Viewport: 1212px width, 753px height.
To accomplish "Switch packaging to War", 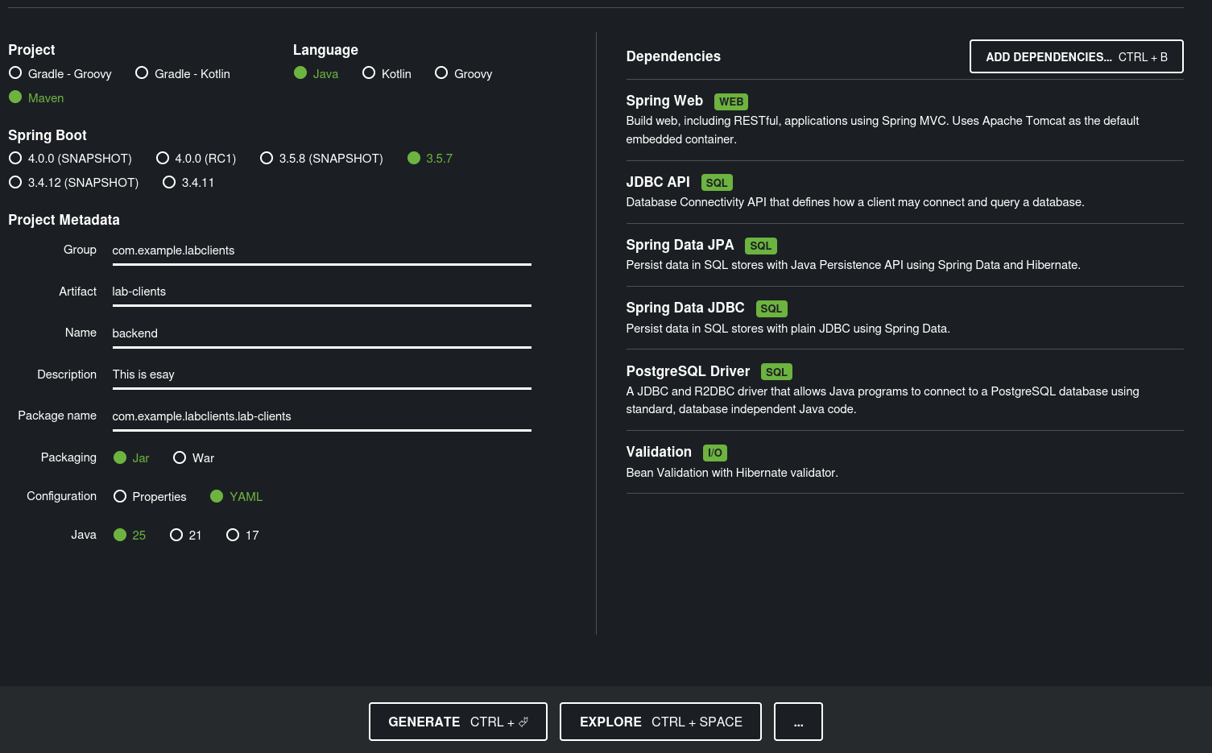I will pos(180,458).
